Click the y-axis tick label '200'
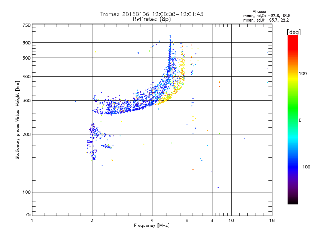 (26, 134)
